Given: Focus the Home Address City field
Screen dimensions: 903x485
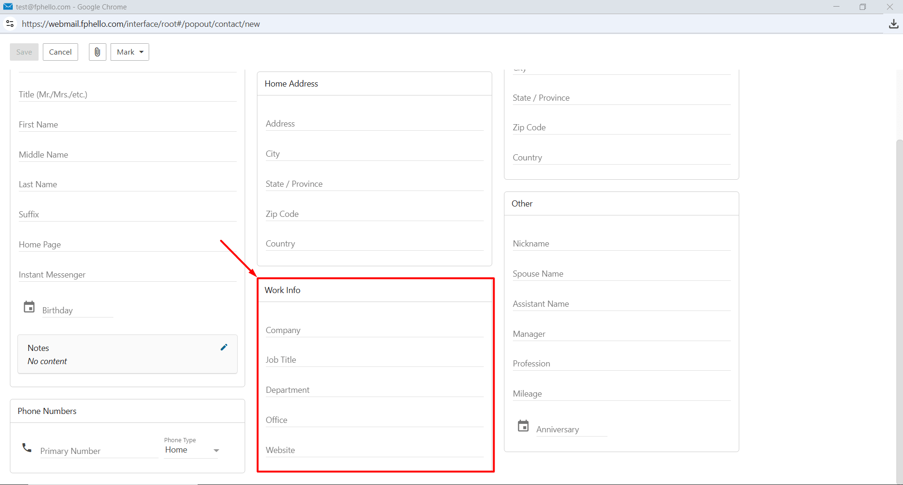Looking at the screenshot, I should click(375, 154).
